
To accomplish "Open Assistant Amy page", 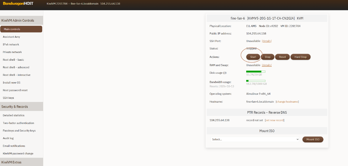I will pos(11,37).
